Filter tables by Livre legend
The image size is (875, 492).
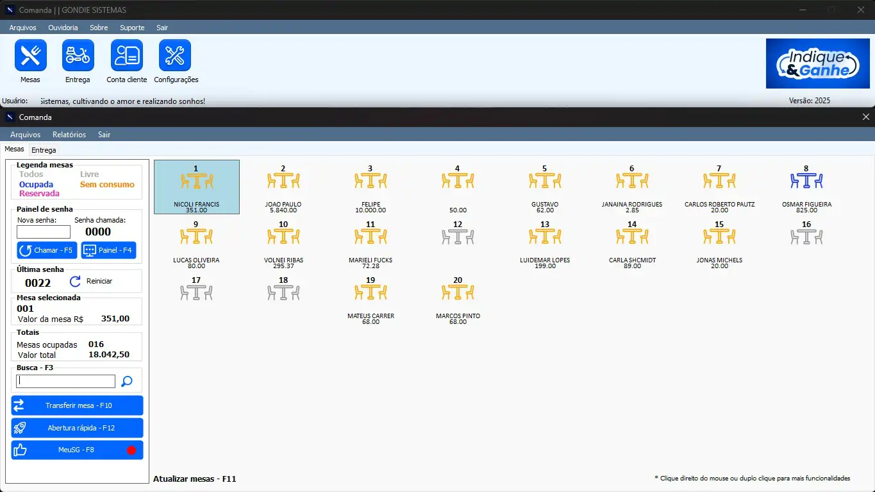click(89, 174)
